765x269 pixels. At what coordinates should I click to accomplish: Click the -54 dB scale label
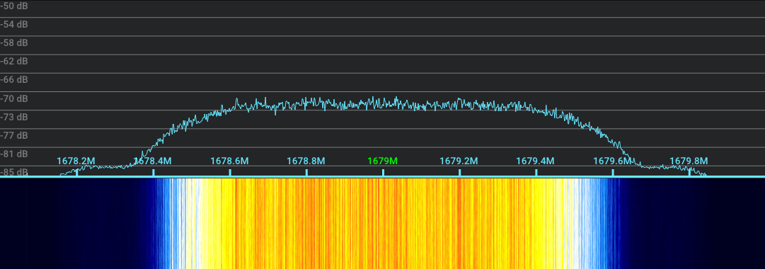[14, 24]
